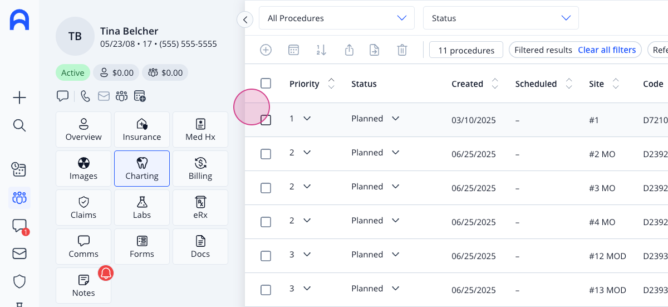Open the Billing tab
The image size is (668, 307).
[x=200, y=169]
